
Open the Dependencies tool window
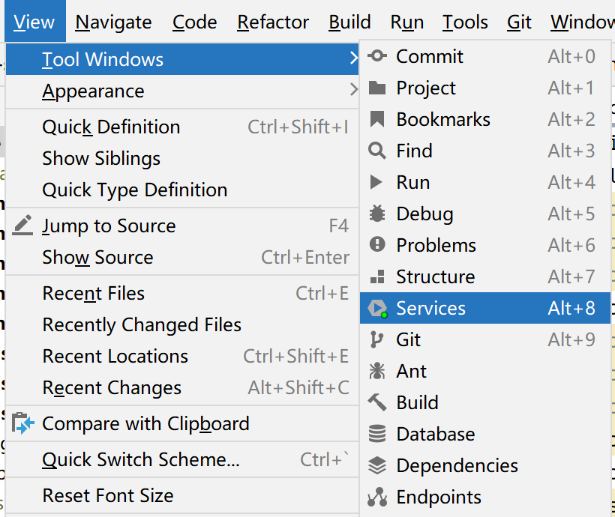coord(457,465)
